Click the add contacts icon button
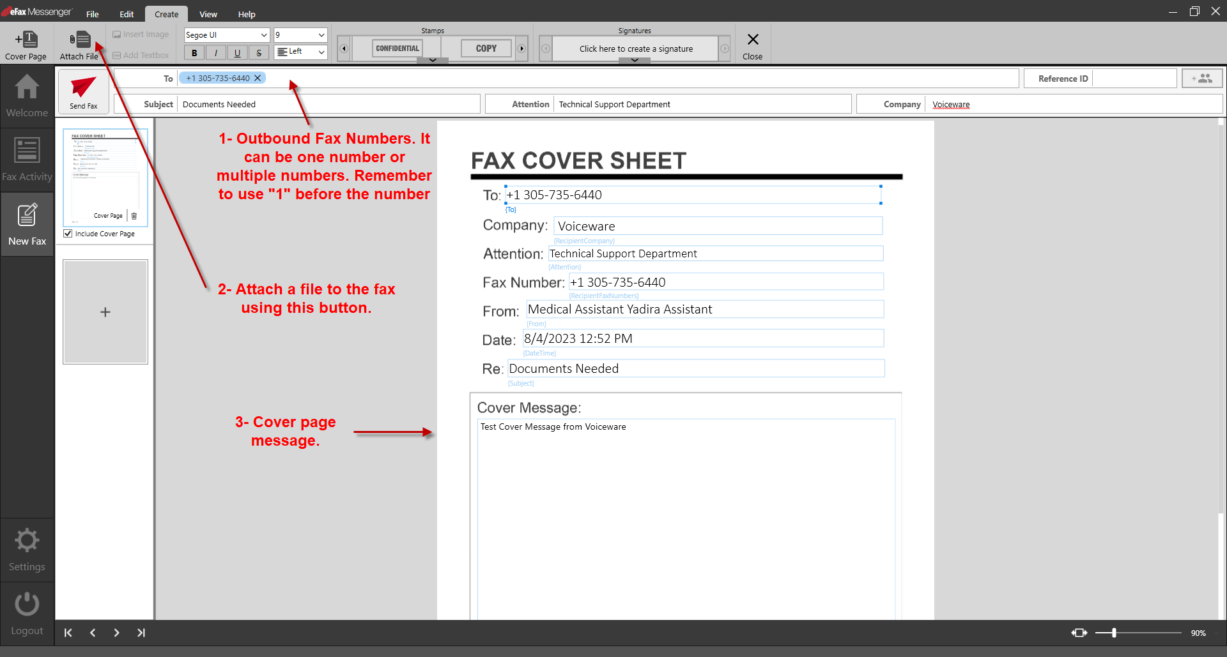The height and width of the screenshot is (657, 1227). [x=1202, y=79]
